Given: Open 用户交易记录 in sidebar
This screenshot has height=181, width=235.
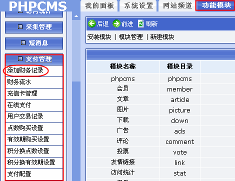Looking at the screenshot, I should 34,117.
